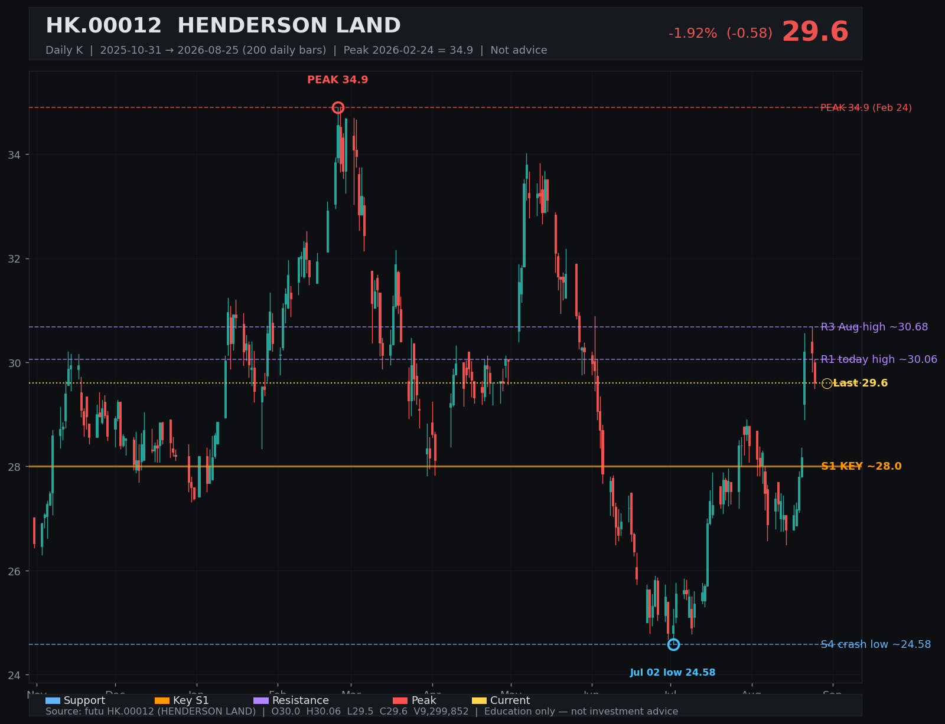
Task: Click the blue Jul 02 low circle marker
Action: 673,644
